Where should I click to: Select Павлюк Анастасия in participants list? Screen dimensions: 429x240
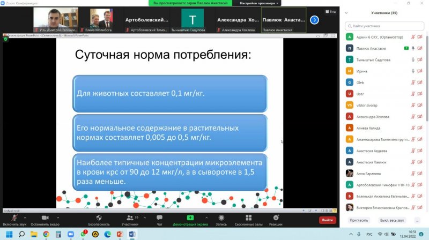point(375,48)
